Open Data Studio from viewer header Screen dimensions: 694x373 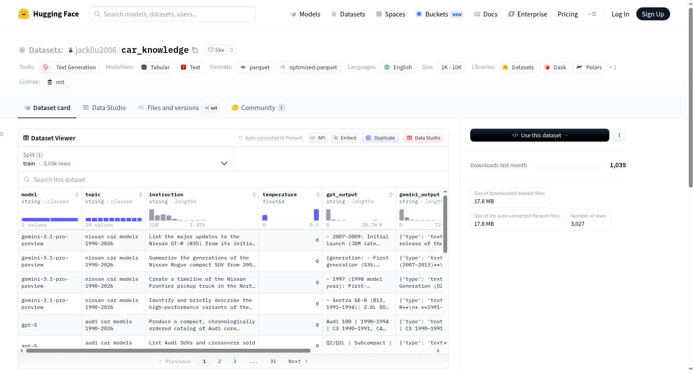pyautogui.click(x=423, y=138)
